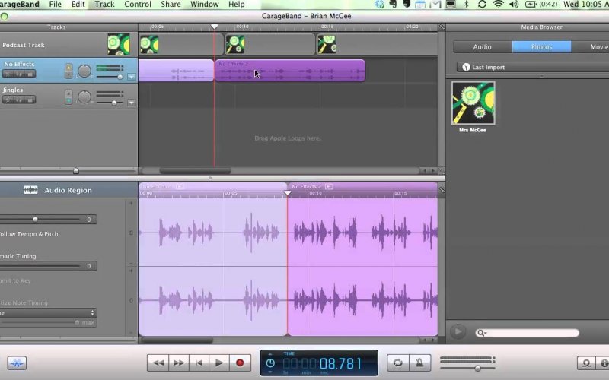Toggle ducking down arrow on No Effects track
The width and height of the screenshot is (609, 380).
[69, 74]
